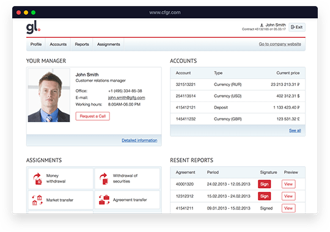Click the www.cfgr.com address bar
The height and width of the screenshot is (232, 330).
[x=165, y=12]
